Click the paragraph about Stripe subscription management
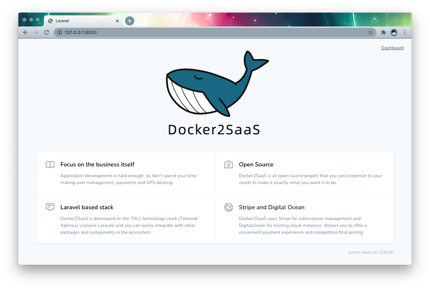This screenshot has width=430, height=289. [x=303, y=226]
